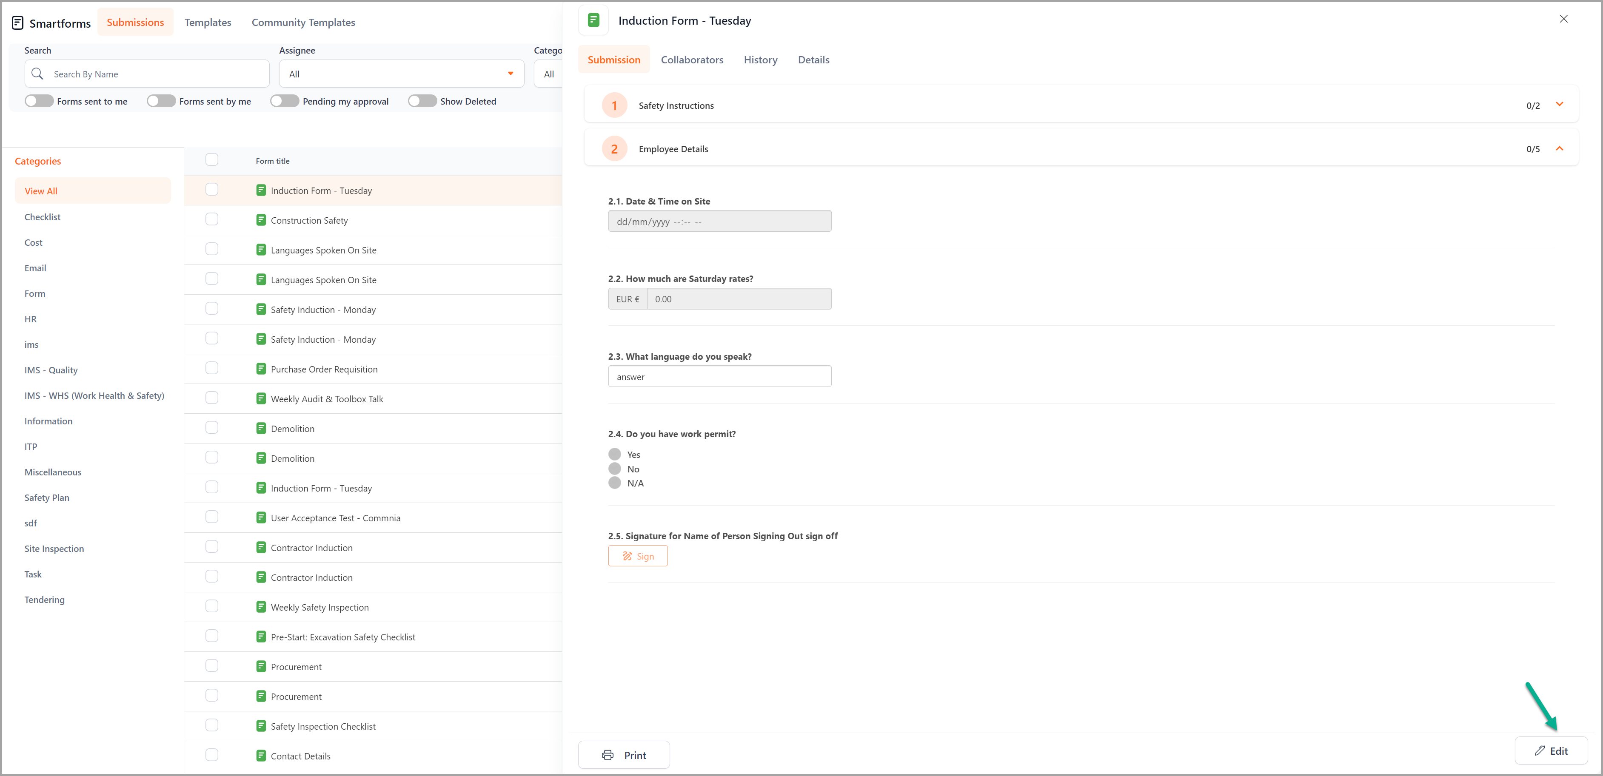Select the HR category
Viewport: 1603px width, 776px height.
[x=31, y=319]
